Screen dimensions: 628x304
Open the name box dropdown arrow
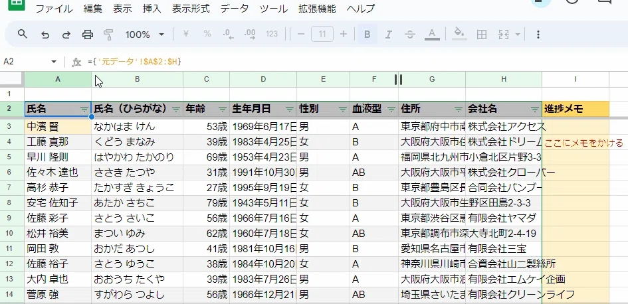coord(54,62)
